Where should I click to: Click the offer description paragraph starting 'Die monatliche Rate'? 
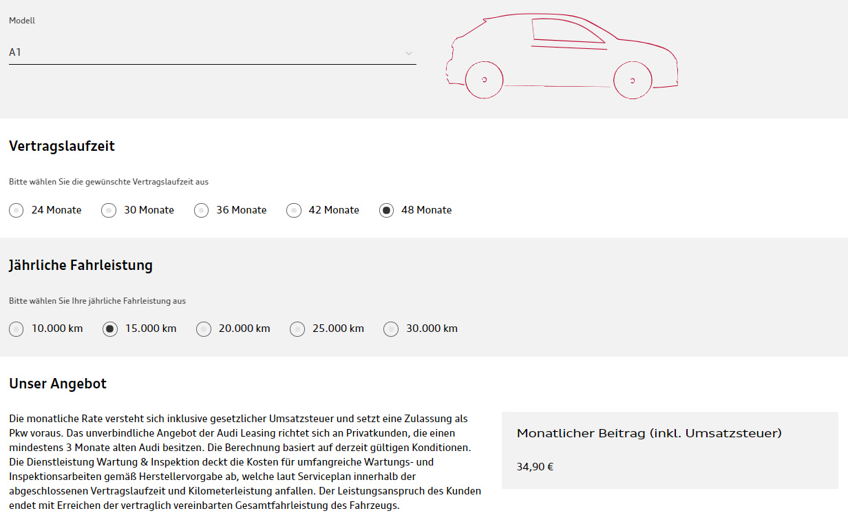245,462
